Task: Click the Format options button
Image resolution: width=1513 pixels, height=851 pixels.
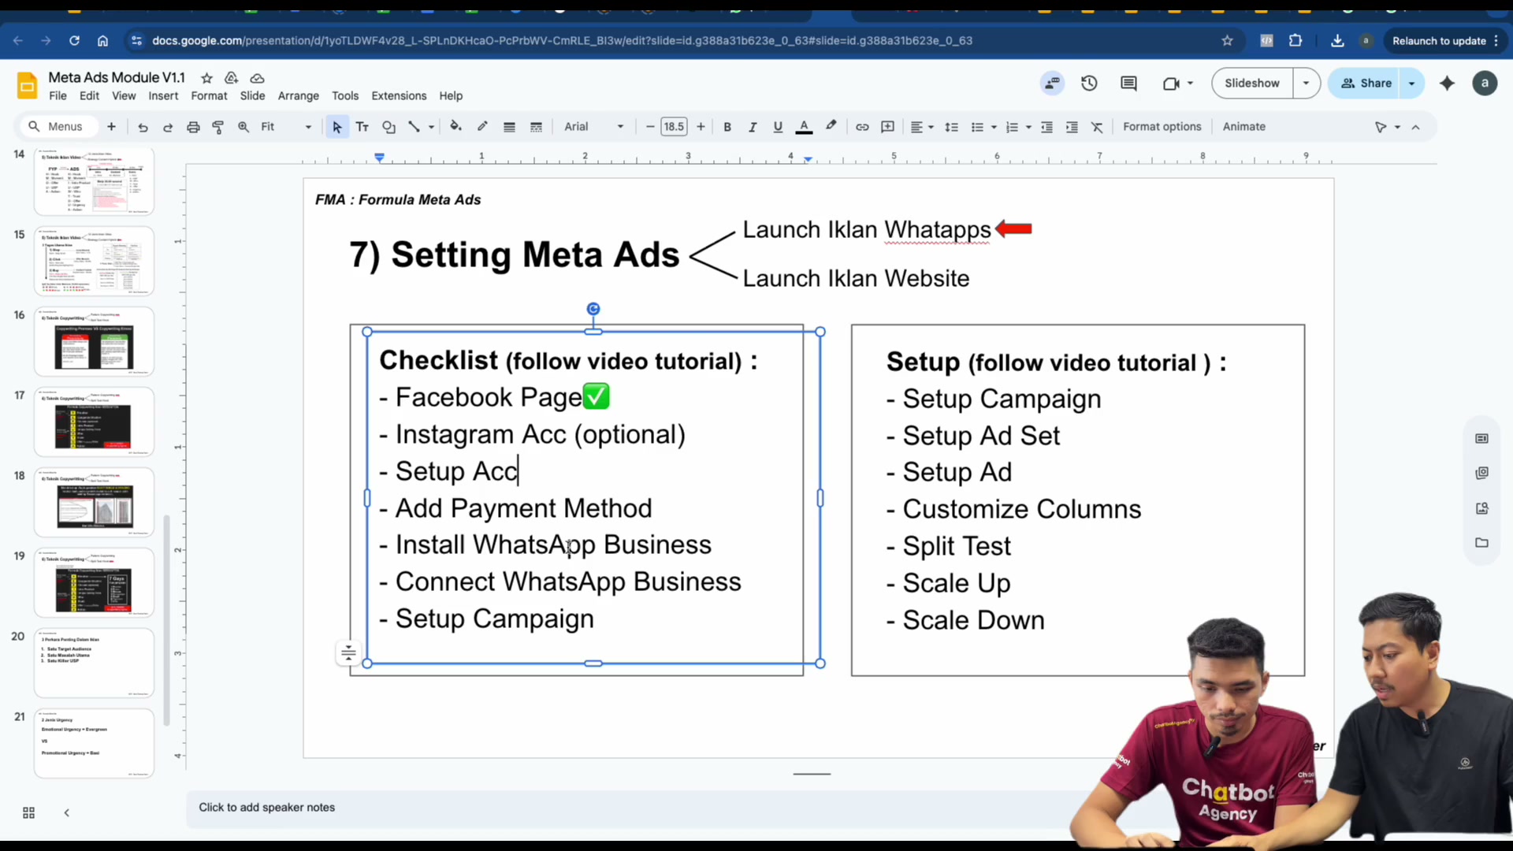Action: [x=1162, y=127]
